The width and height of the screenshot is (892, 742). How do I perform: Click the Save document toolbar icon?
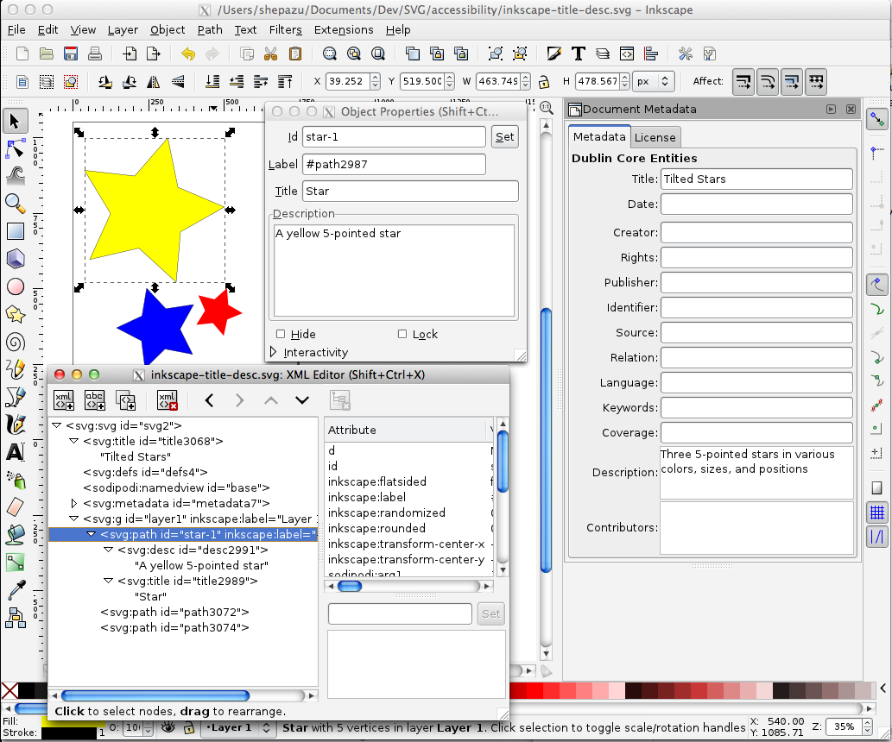pyautogui.click(x=71, y=53)
